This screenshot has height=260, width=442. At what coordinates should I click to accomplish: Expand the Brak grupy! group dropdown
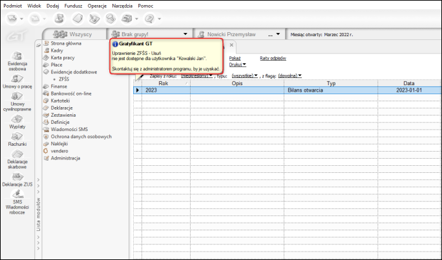185,34
